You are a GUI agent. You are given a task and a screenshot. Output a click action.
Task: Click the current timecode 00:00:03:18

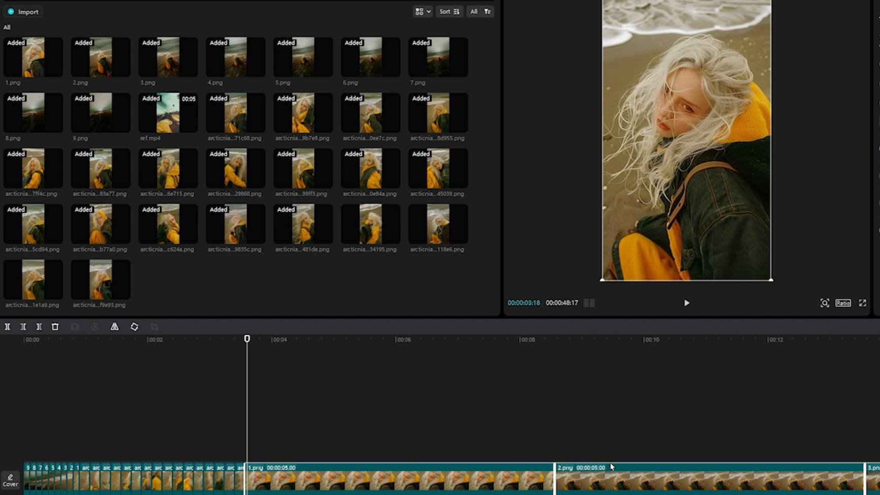523,303
